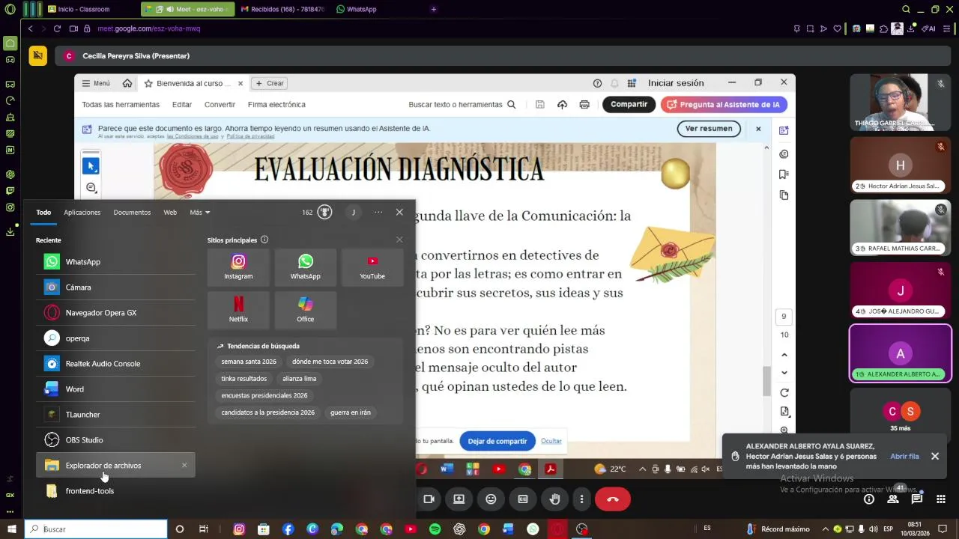Click the Acrobat print icon
This screenshot has width=959, height=539.
point(584,105)
